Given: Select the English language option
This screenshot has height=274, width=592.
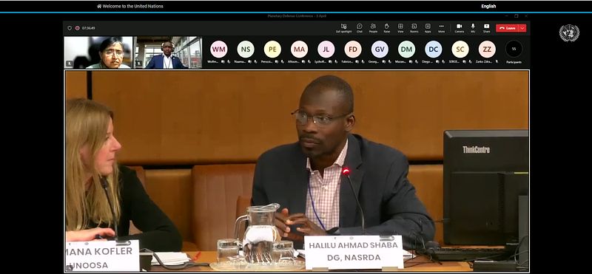Looking at the screenshot, I should click(x=488, y=6).
